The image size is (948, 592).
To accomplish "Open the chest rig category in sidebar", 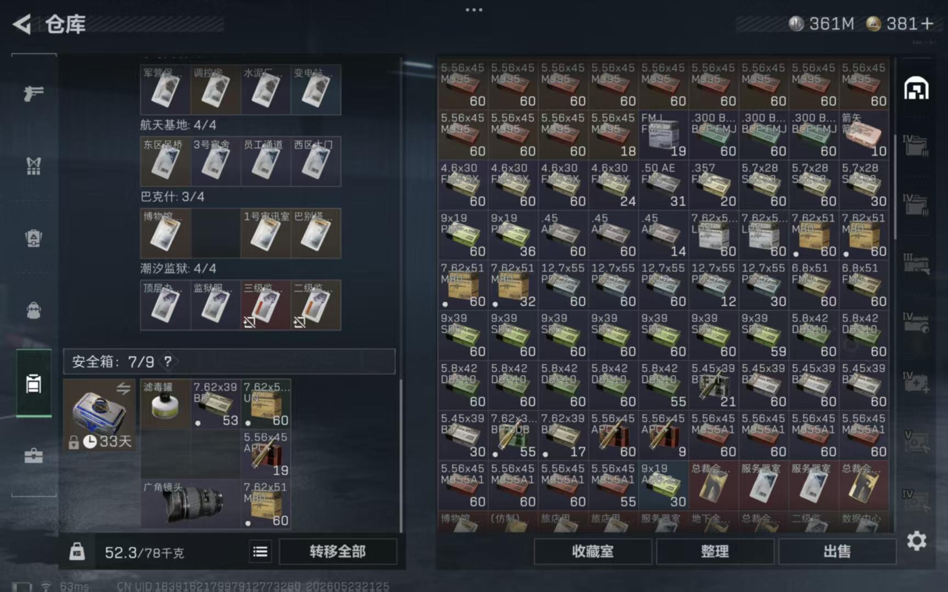I will 33,238.
